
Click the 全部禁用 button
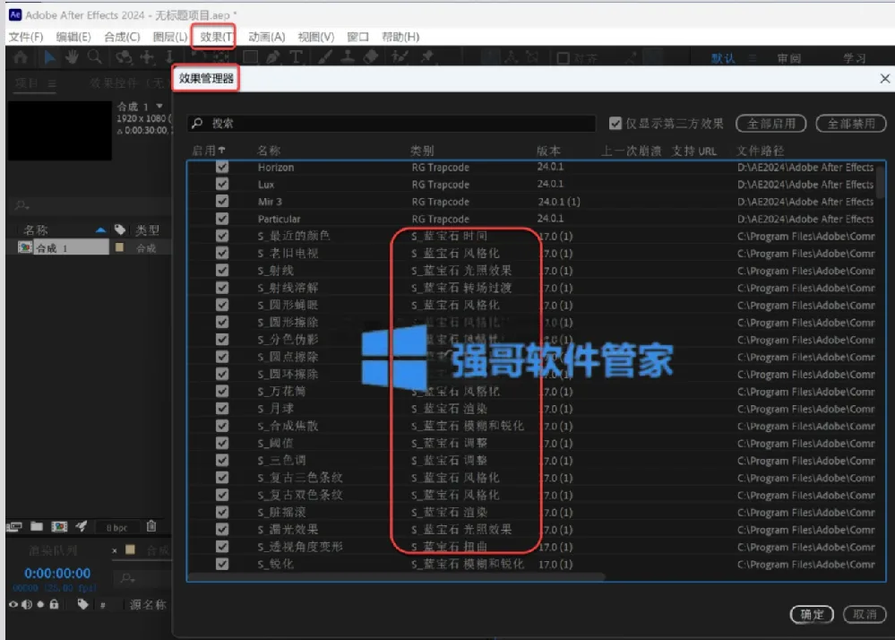click(851, 124)
